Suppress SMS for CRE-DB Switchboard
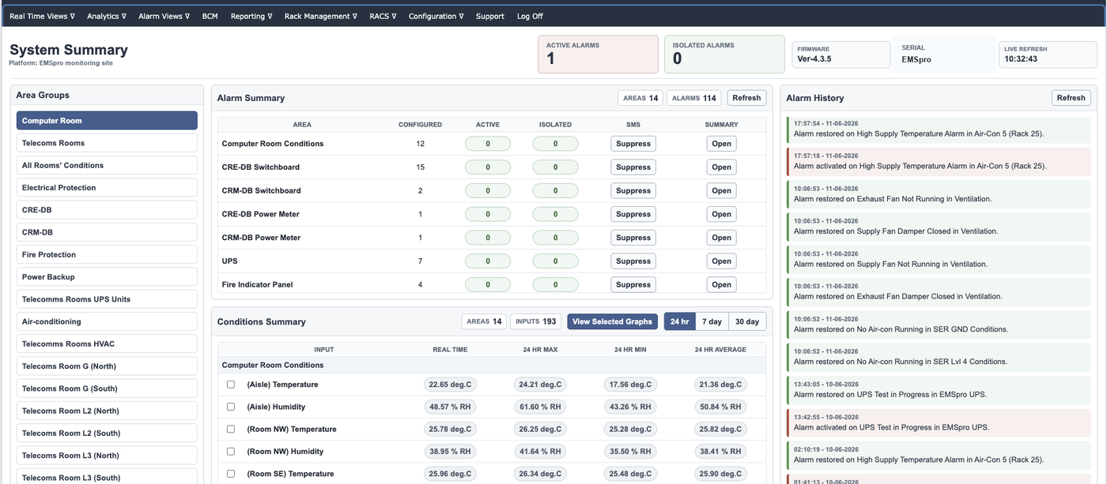 (633, 167)
